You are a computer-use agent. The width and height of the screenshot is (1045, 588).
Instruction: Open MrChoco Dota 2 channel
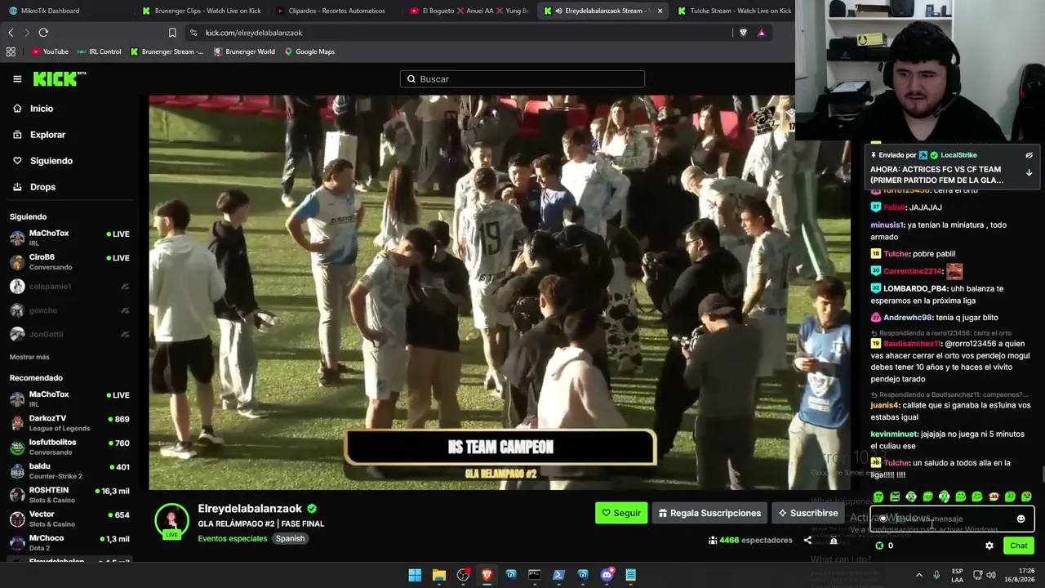click(x=69, y=543)
